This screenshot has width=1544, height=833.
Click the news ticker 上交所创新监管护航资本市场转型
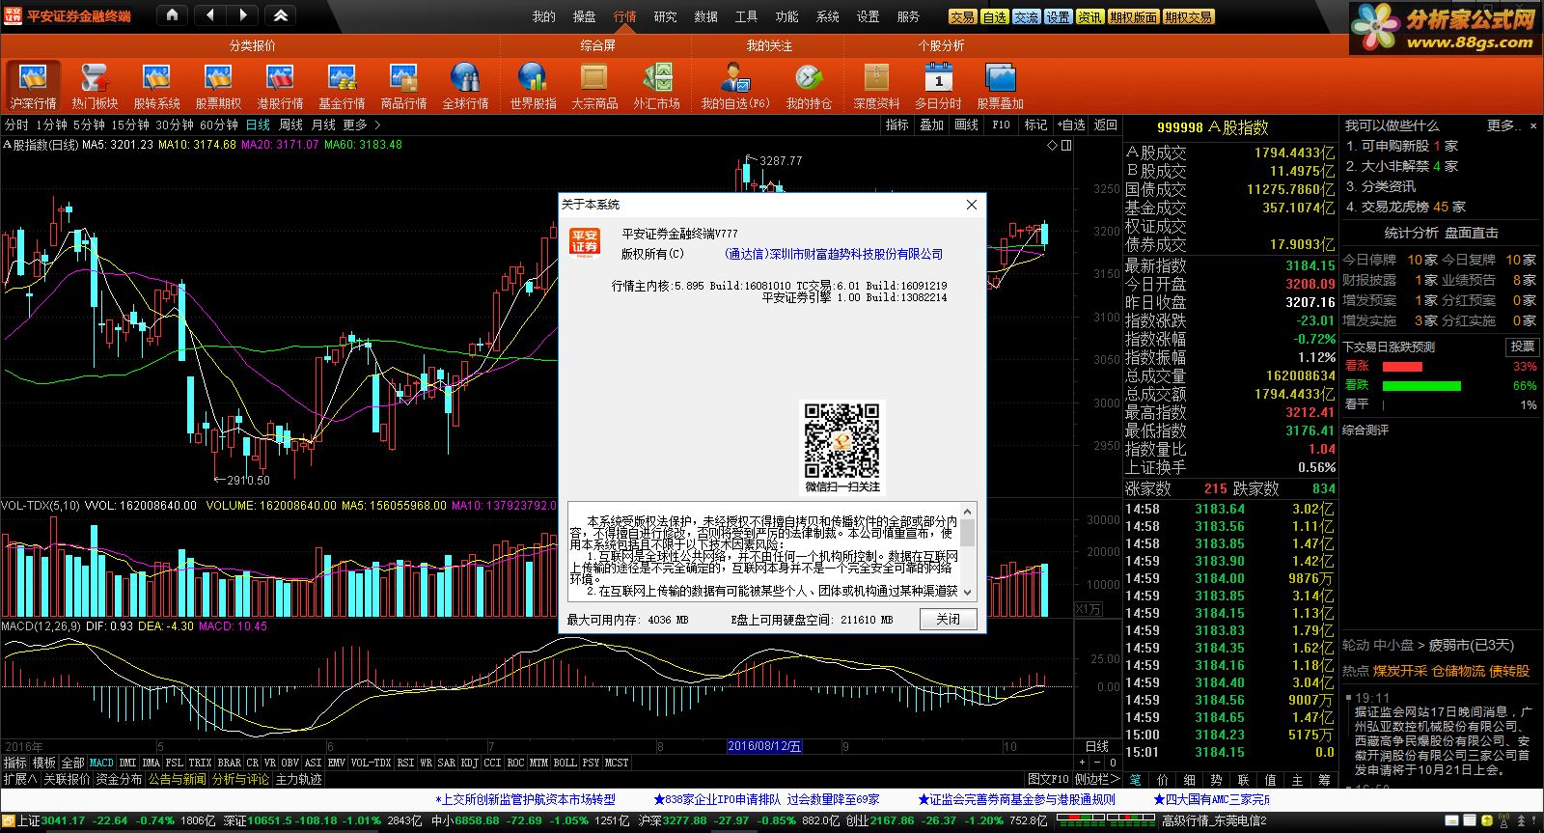tap(525, 799)
